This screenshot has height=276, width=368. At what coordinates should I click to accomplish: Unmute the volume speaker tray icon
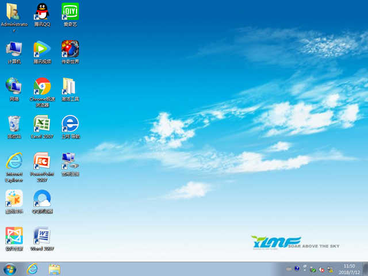pyautogui.click(x=321, y=269)
